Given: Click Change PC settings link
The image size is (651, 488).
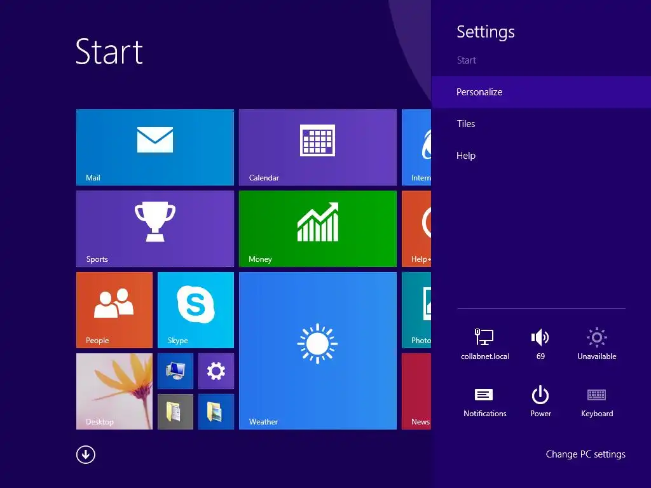Looking at the screenshot, I should click(586, 454).
